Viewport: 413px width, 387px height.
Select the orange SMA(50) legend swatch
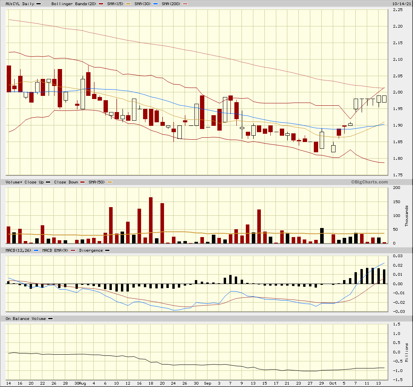pos(109,182)
